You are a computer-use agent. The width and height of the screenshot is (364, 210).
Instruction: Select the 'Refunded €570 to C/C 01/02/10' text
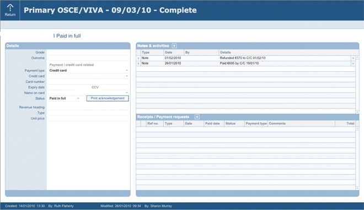243,58
